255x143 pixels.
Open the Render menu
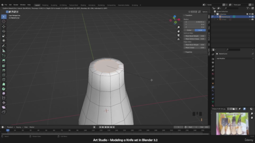16,5
